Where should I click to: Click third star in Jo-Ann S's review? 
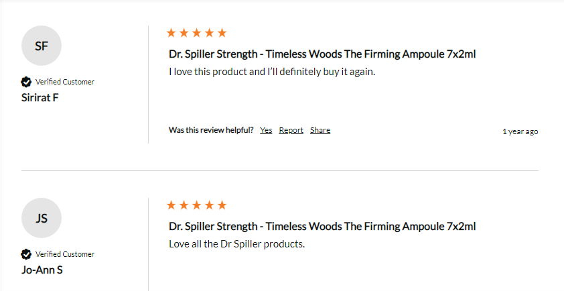pyautogui.click(x=197, y=205)
